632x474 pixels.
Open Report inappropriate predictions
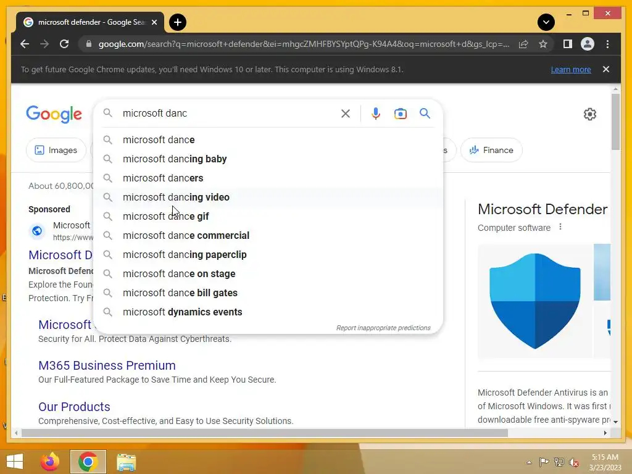[x=383, y=328]
